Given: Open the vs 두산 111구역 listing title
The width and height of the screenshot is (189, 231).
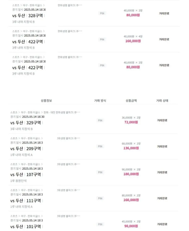Looking at the screenshot, I should 25,201.
